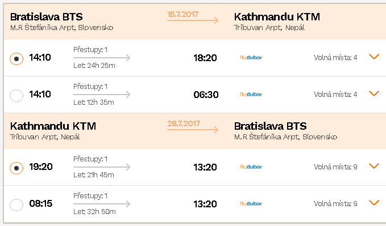The image size is (386, 226).
Task: Expand details of the 12h 35m flight
Action: [x=374, y=93]
